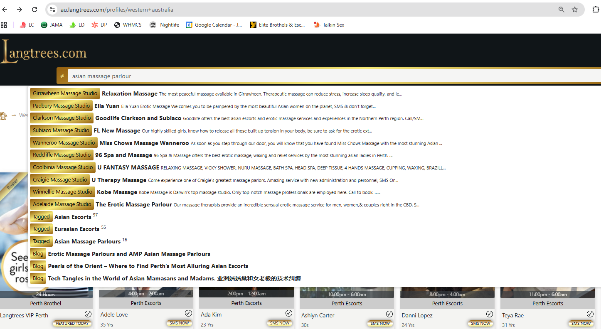The height and width of the screenshot is (329, 601).
Task: Click the home icon in the breadcrumb
Action: tap(3, 115)
